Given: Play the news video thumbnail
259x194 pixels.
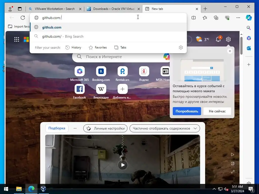Looking at the screenshot, I should 123,165.
